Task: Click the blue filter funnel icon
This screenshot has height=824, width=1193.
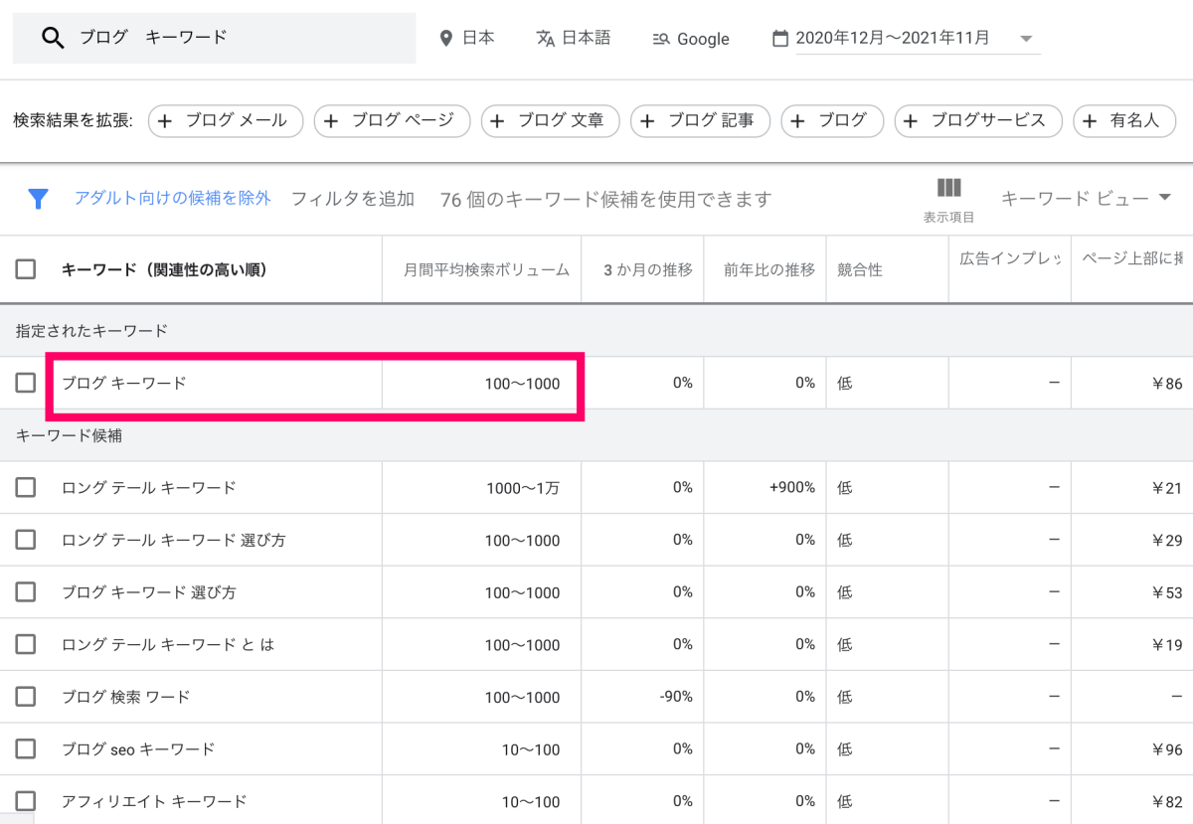Action: 38,199
